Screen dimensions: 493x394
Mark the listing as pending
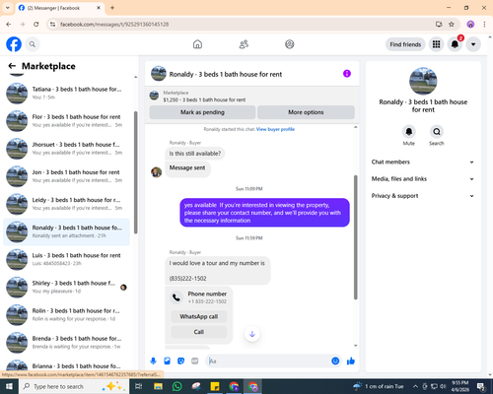202,112
